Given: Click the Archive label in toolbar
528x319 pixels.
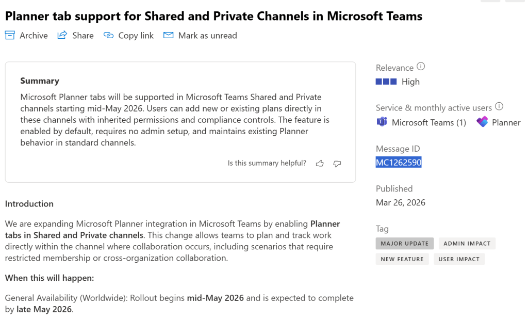Looking at the screenshot, I should pyautogui.click(x=34, y=36).
